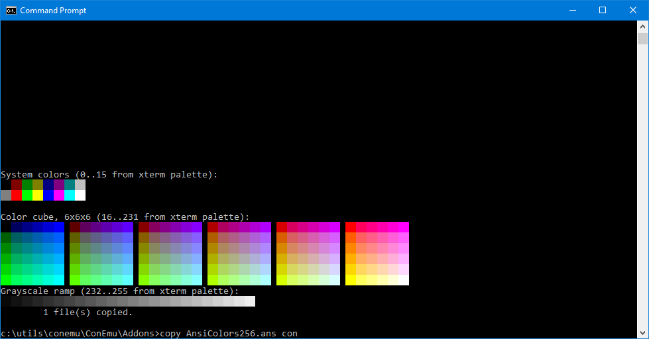This screenshot has width=649, height=339.
Task: Click the lightest swatch in grayscale ramp
Action: coord(250,301)
